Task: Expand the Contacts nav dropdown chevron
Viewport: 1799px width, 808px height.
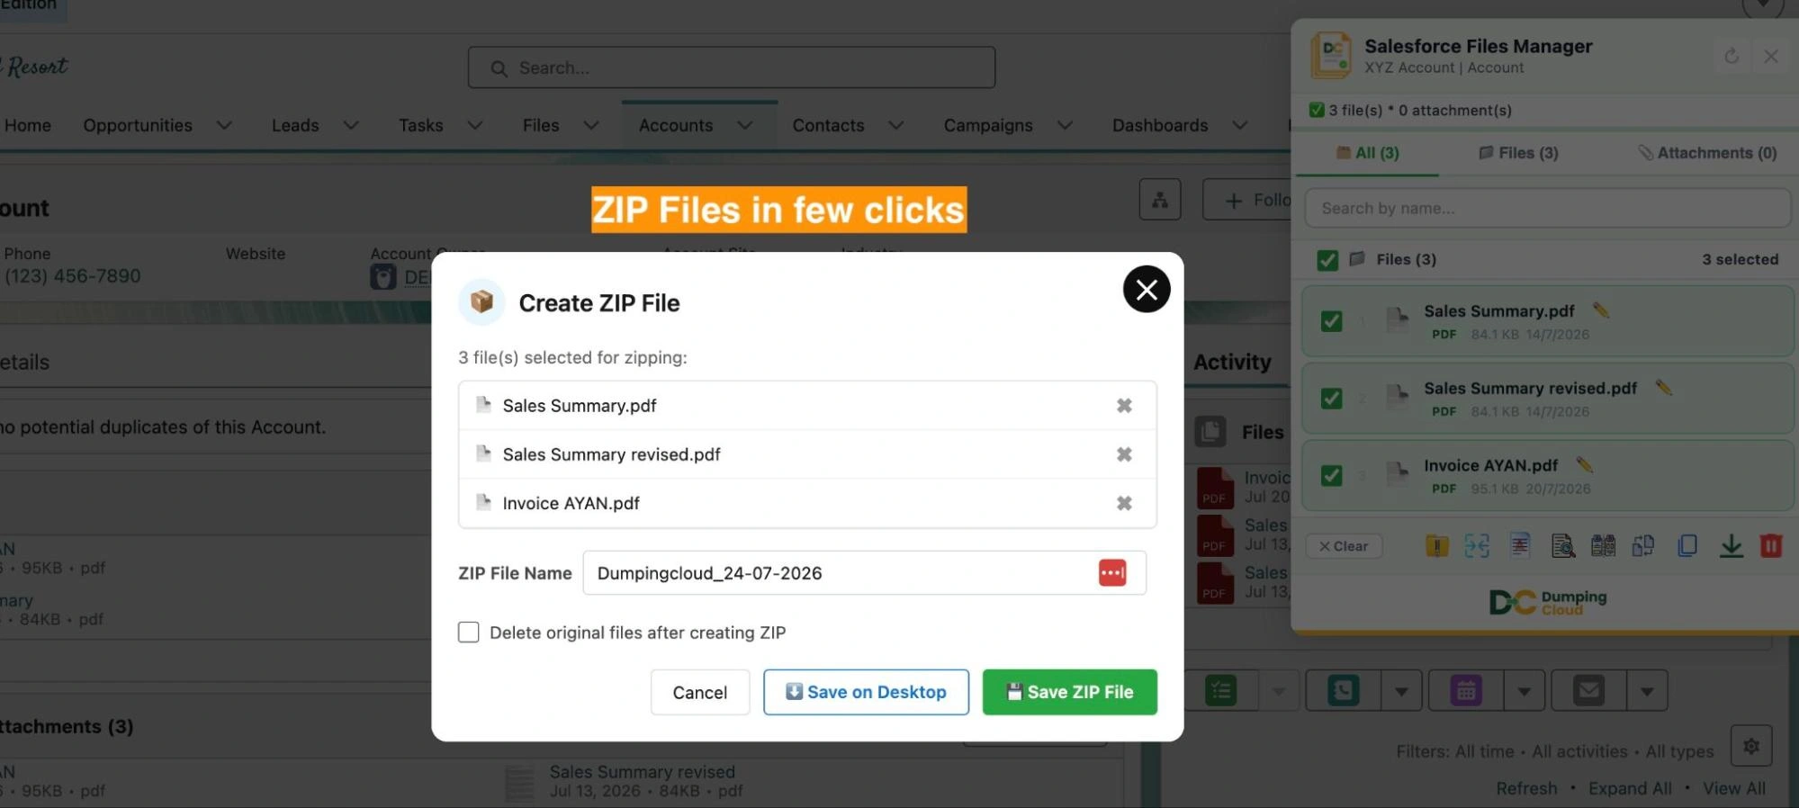Action: pos(896,126)
